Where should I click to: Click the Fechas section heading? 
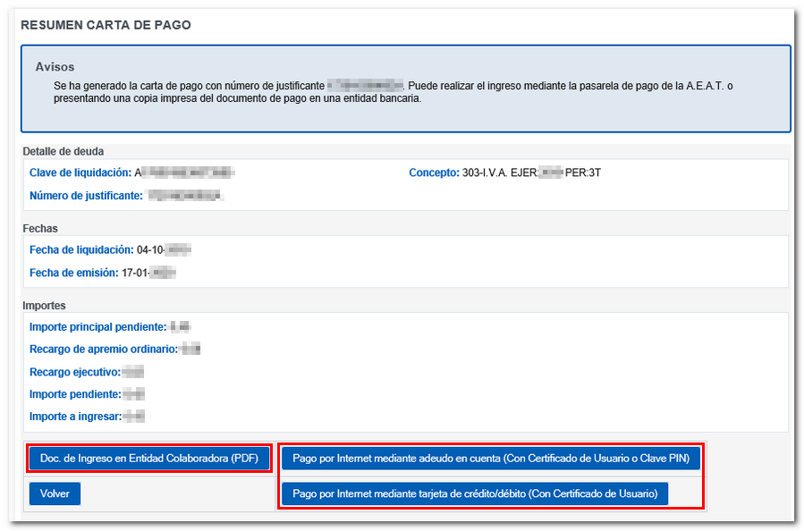40,229
